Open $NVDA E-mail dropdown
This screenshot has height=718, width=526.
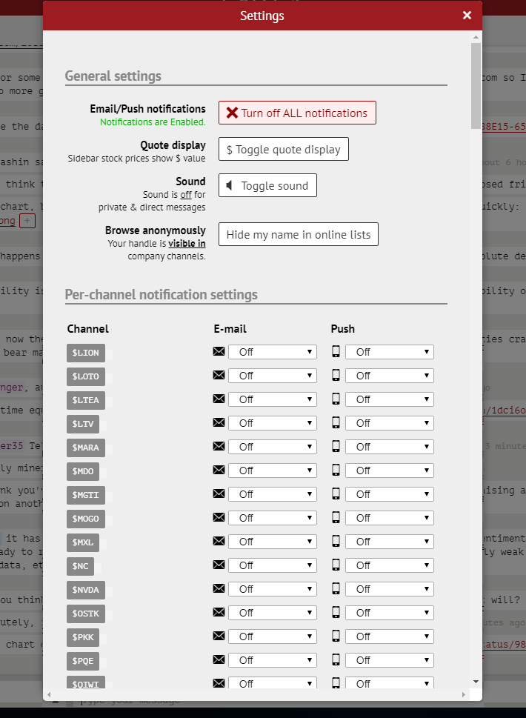pyautogui.click(x=272, y=589)
